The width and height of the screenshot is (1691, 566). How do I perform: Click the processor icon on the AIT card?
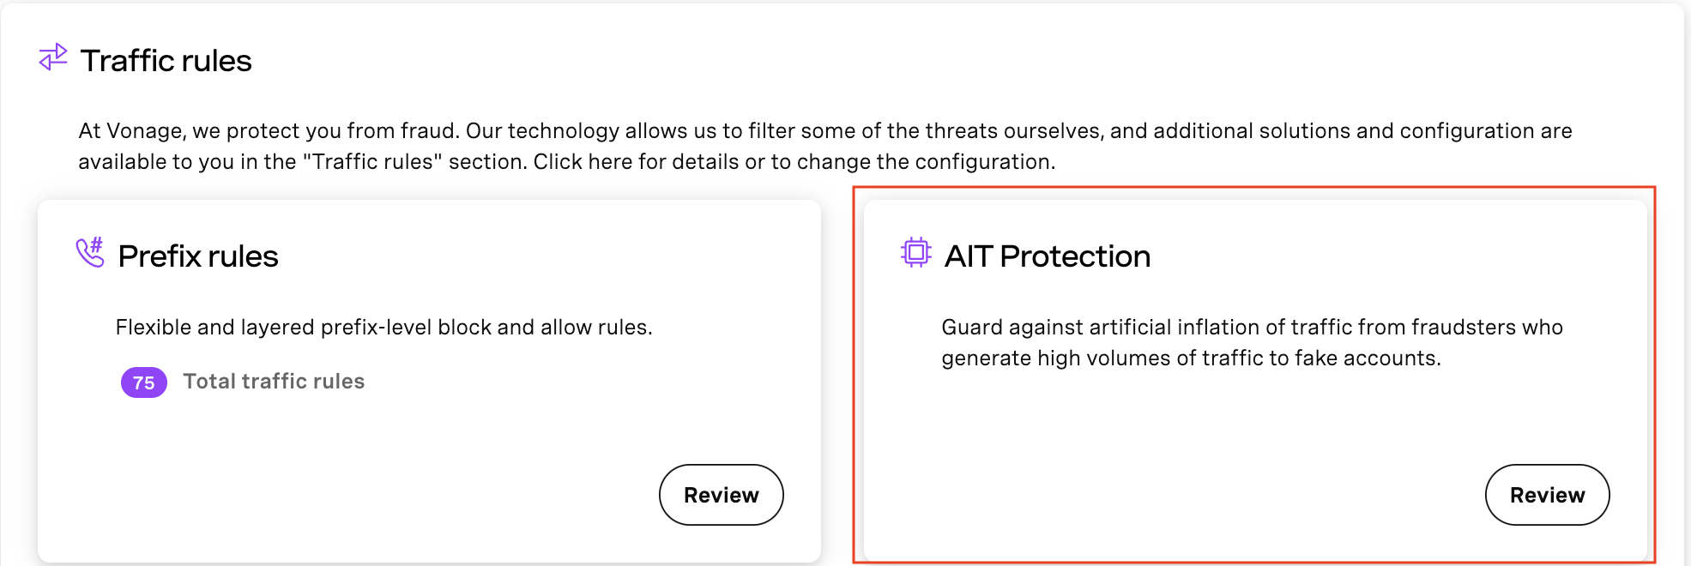coord(915,253)
